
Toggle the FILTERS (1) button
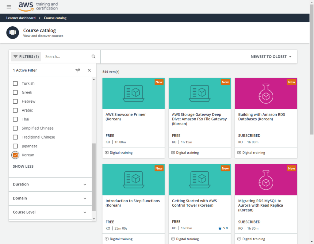coord(26,57)
